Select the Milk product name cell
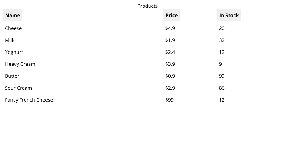 tap(10, 40)
